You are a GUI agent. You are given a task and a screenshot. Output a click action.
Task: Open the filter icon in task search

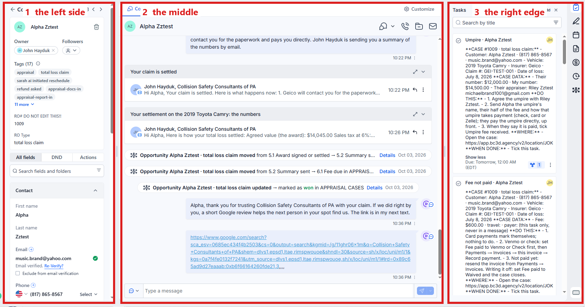(556, 22)
